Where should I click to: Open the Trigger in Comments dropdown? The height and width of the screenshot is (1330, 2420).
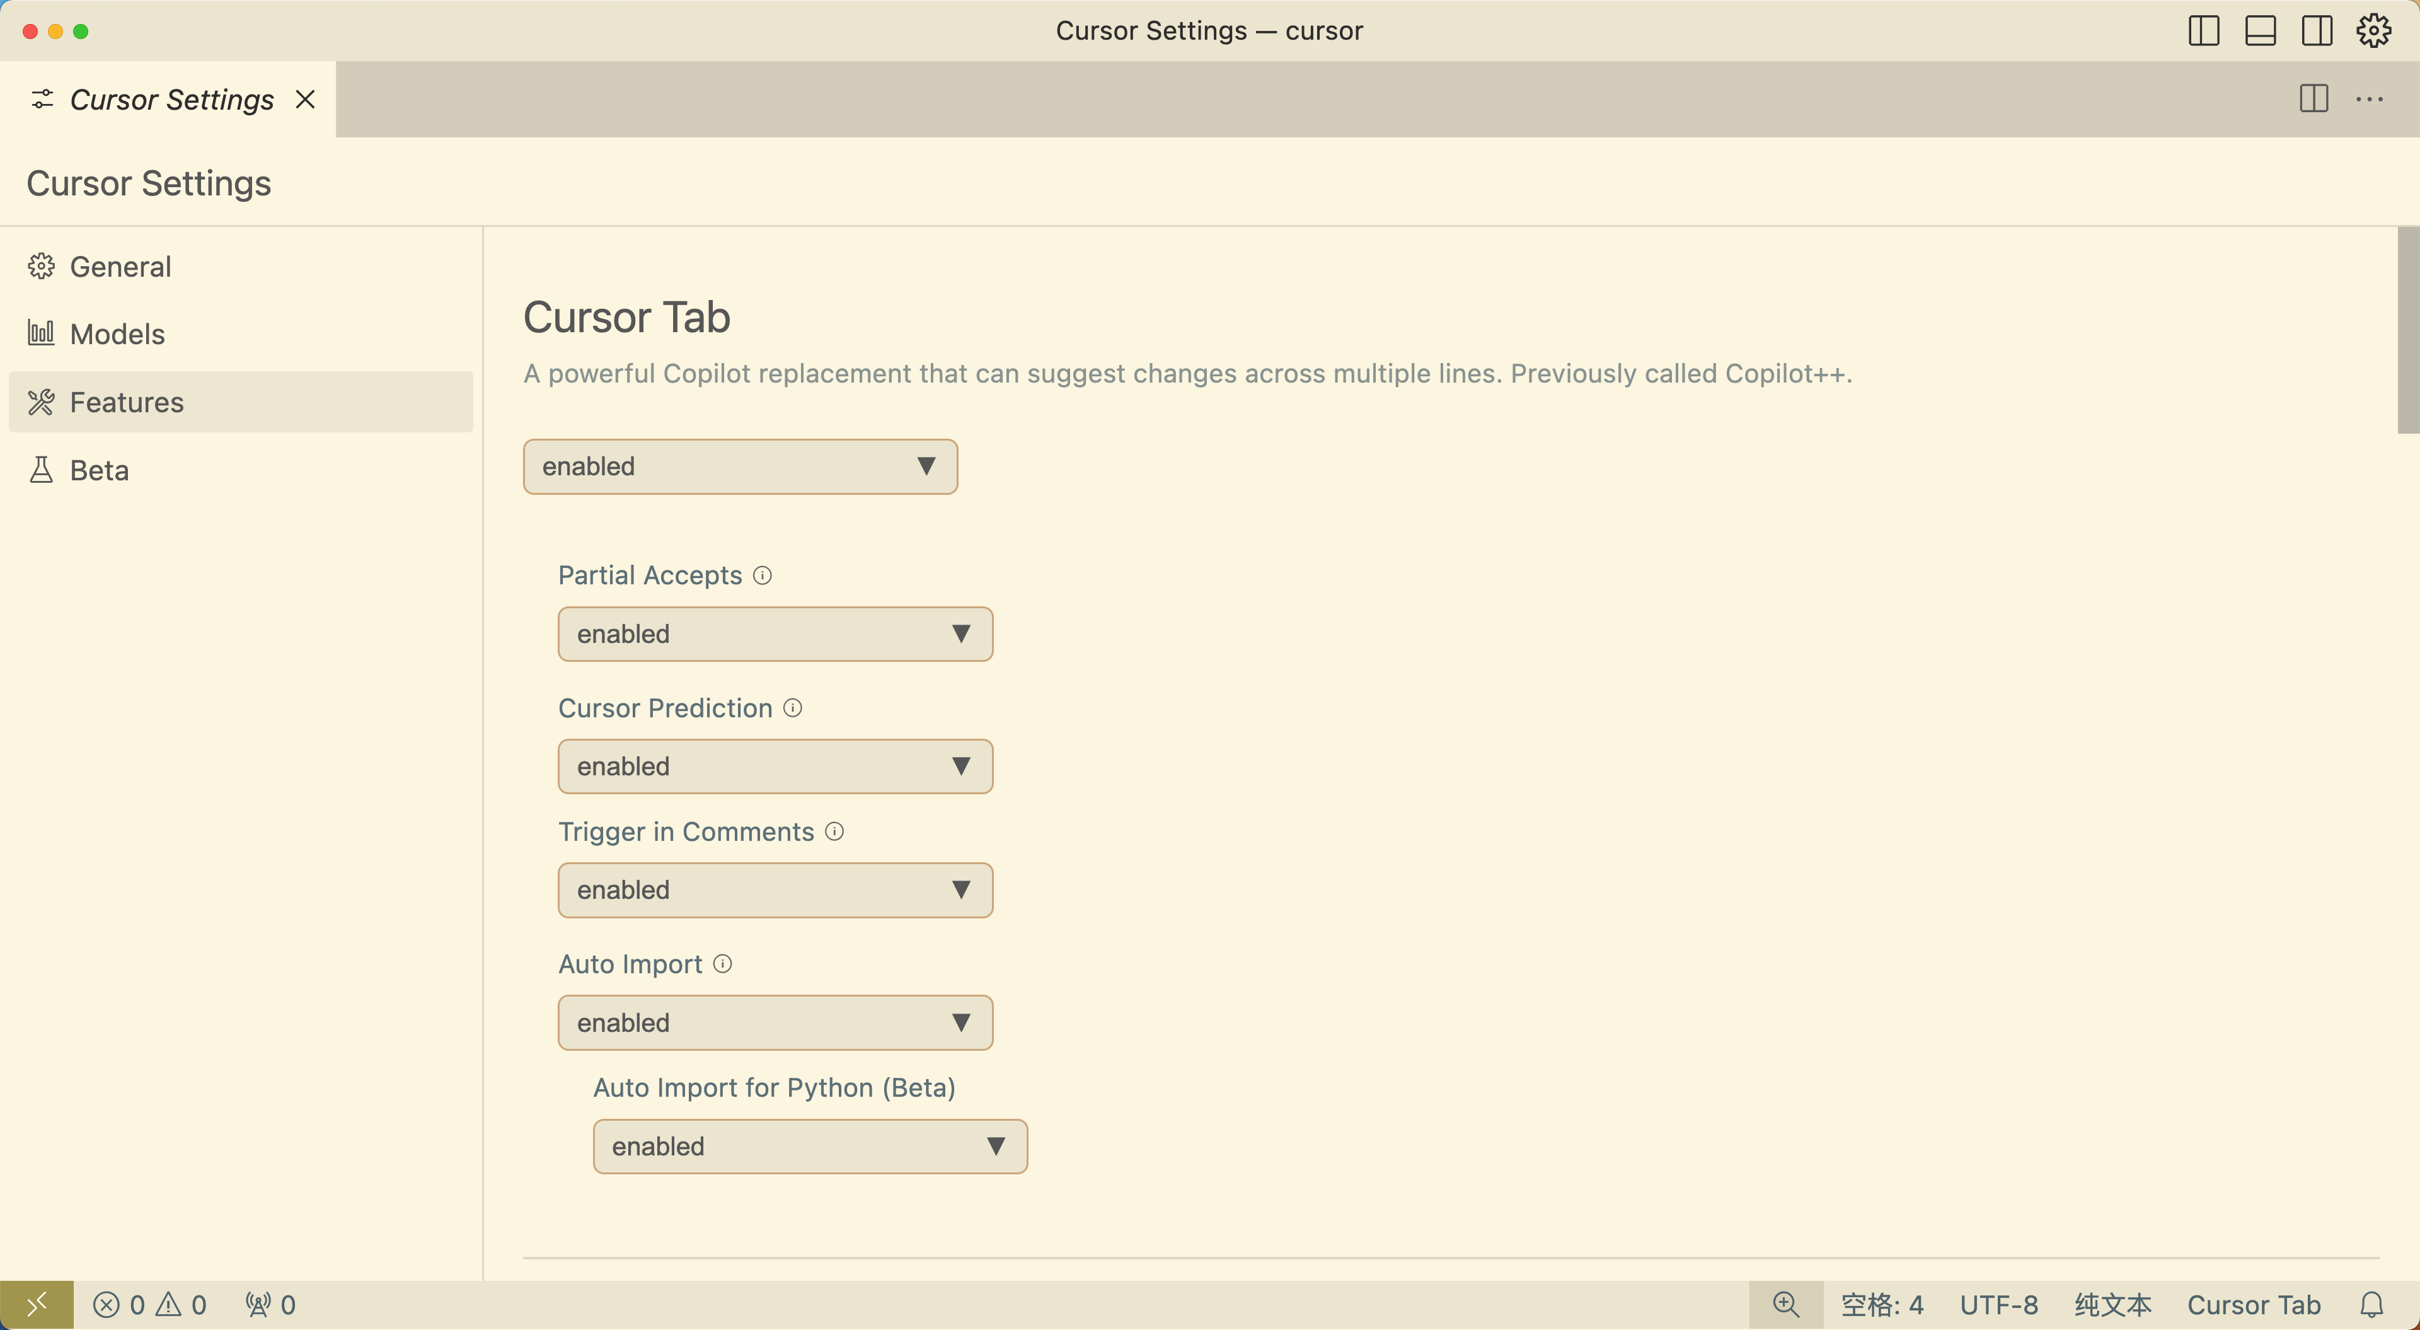[x=775, y=890]
